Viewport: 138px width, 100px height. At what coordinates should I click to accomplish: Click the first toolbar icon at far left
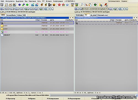[2, 5]
